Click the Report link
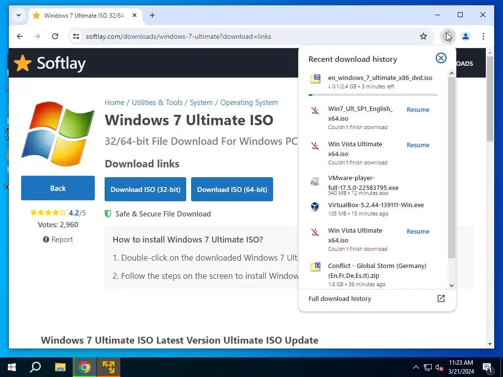This screenshot has width=503, height=377. click(x=58, y=240)
